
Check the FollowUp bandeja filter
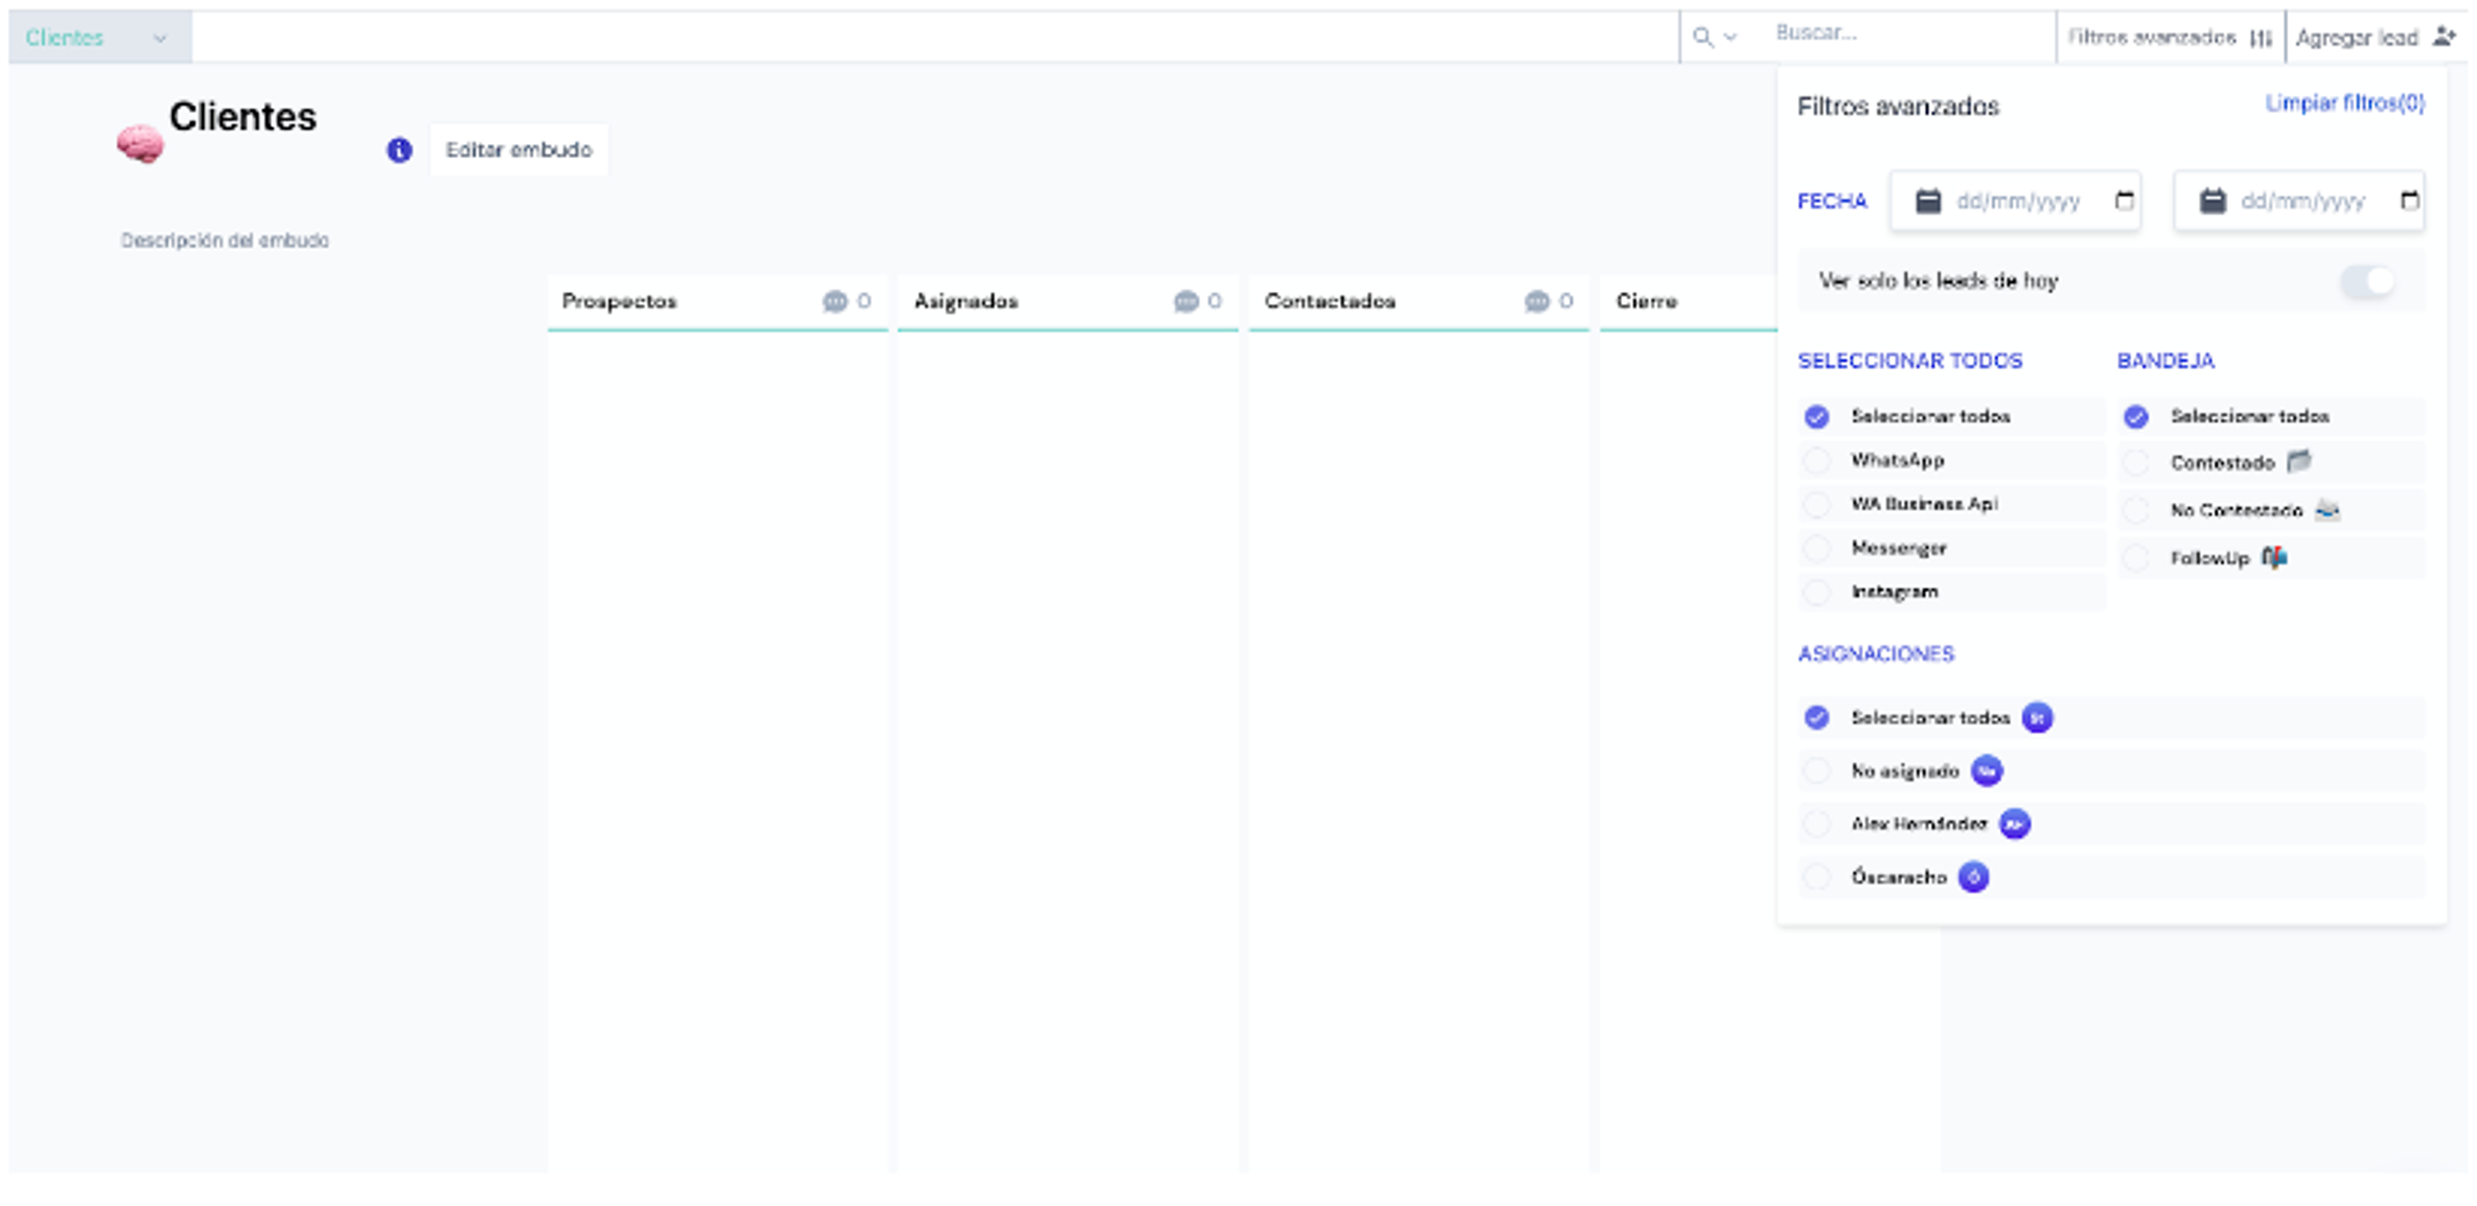2136,558
